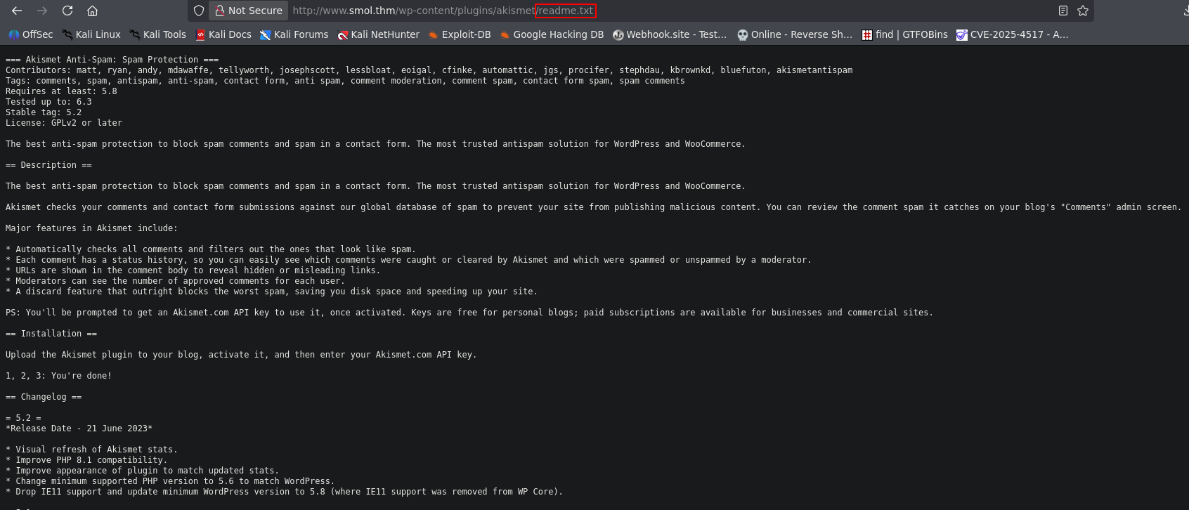Click the browser back arrow
The image size is (1189, 510).
[17, 11]
